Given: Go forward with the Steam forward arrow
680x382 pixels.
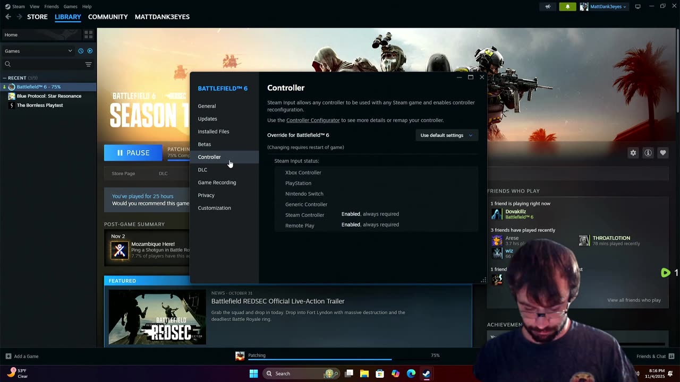Looking at the screenshot, I should [19, 17].
